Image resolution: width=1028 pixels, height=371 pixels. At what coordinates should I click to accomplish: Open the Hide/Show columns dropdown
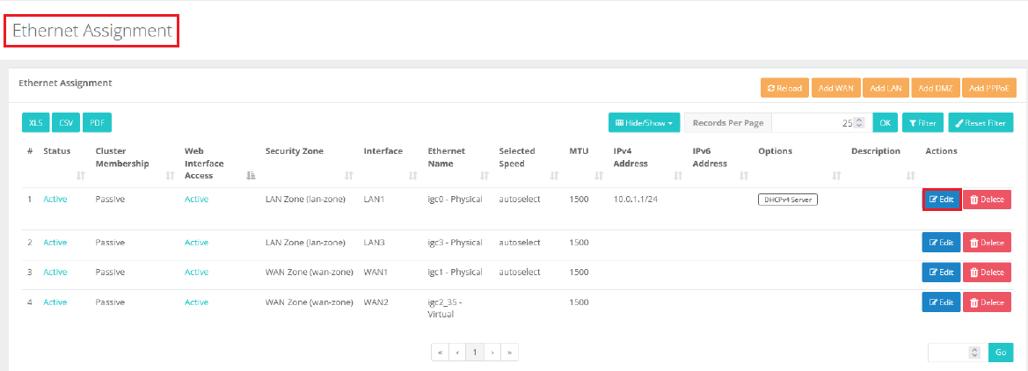(645, 123)
